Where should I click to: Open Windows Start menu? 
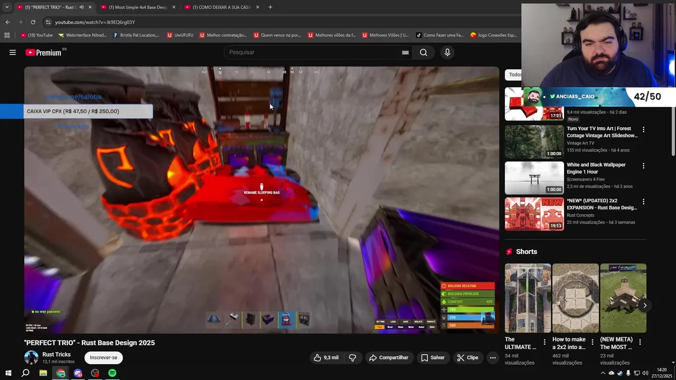coord(8,373)
